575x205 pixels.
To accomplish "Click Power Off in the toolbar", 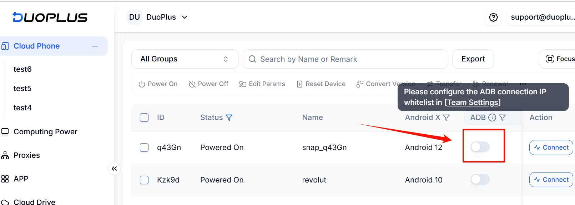I will [208, 84].
